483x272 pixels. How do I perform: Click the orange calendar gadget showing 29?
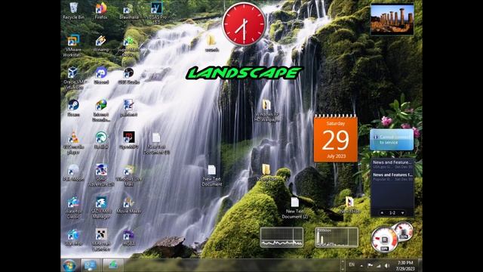(335, 138)
